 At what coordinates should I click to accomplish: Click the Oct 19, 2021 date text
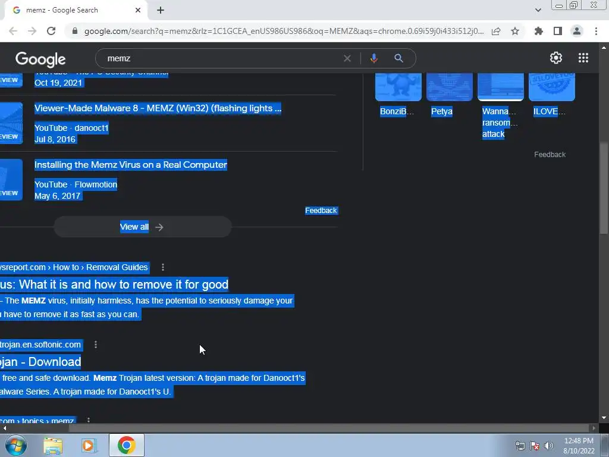(x=58, y=83)
